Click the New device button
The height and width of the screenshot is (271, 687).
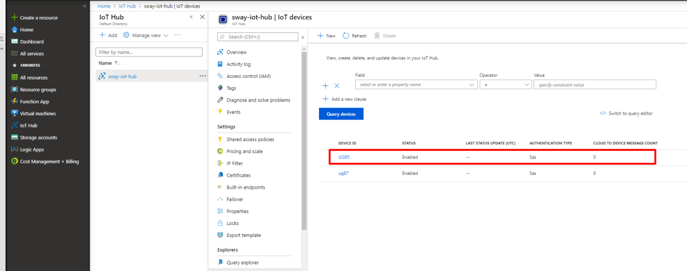[326, 36]
